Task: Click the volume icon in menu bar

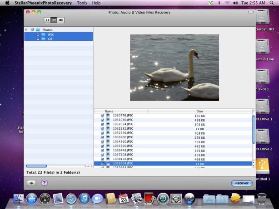Action: pos(235,3)
